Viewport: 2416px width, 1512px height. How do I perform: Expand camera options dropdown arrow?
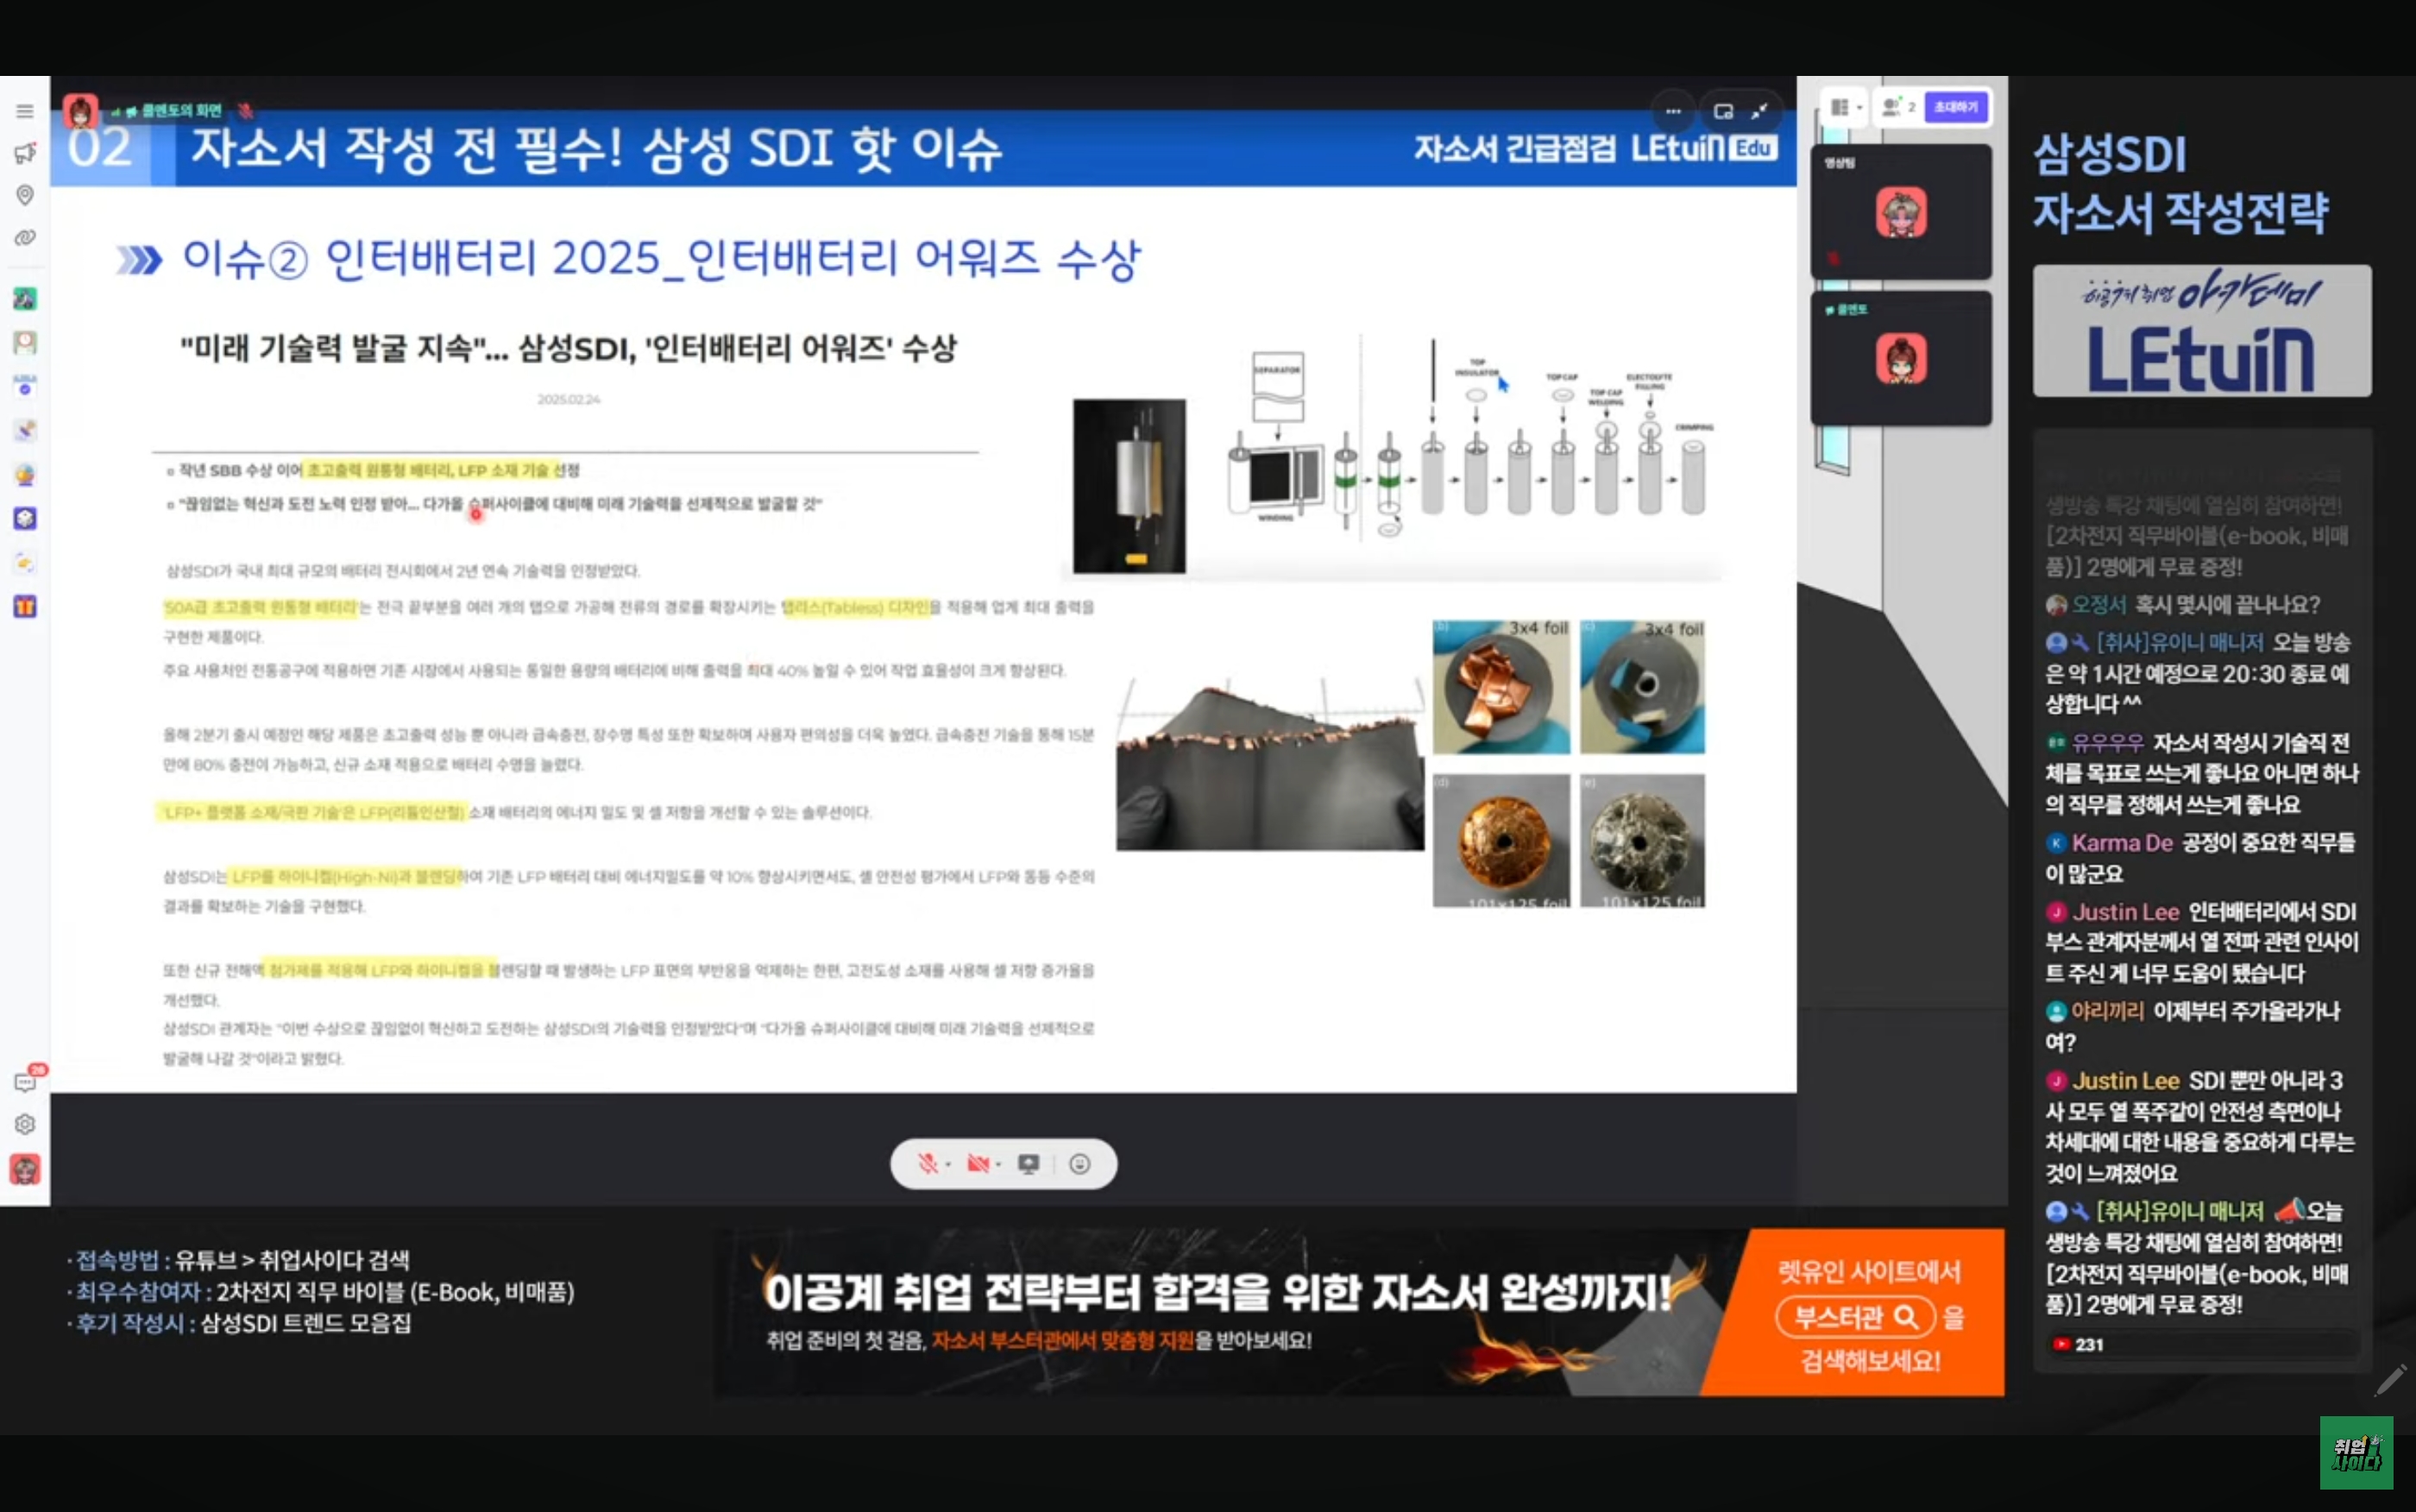[x=998, y=1164]
